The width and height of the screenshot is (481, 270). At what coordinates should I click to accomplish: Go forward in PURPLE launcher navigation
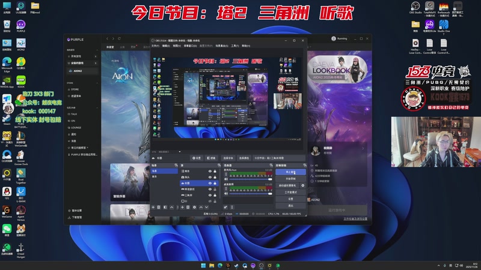(113, 38)
